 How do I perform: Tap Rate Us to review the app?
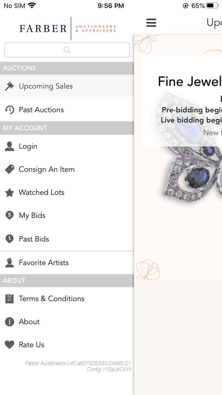click(31, 345)
